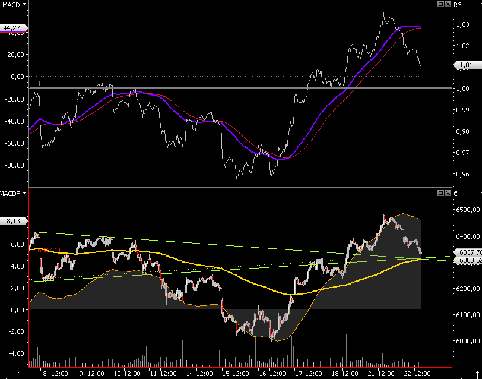The image size is (482, 379).
Task: Click the 1,02 RSL axis label
Action: coord(462,46)
